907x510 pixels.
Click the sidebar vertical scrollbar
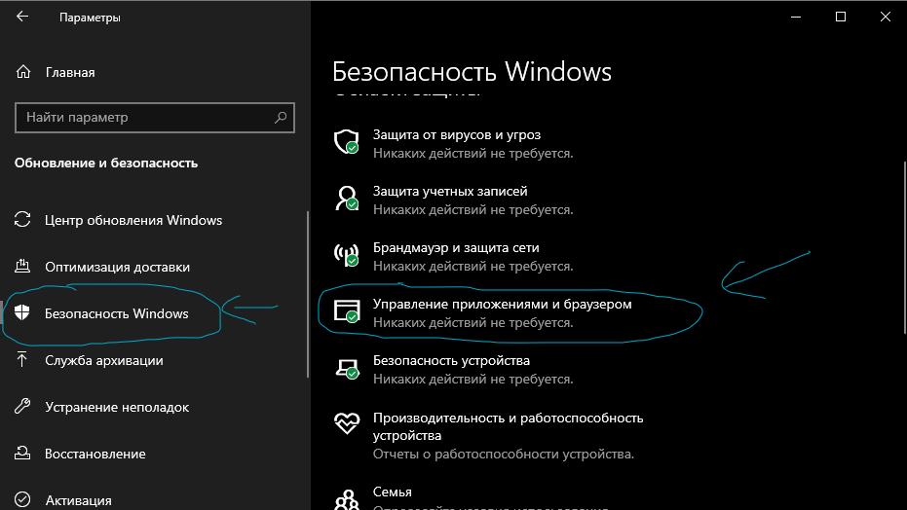pos(307,295)
